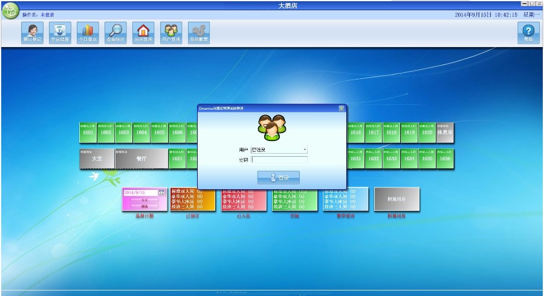
Task: Select room 1605 tile
Action: pos(159,133)
